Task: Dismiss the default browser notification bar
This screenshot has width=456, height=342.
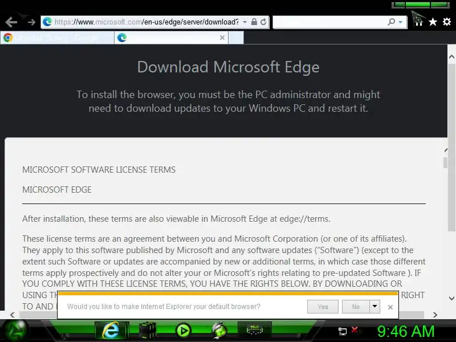Action: point(390,307)
